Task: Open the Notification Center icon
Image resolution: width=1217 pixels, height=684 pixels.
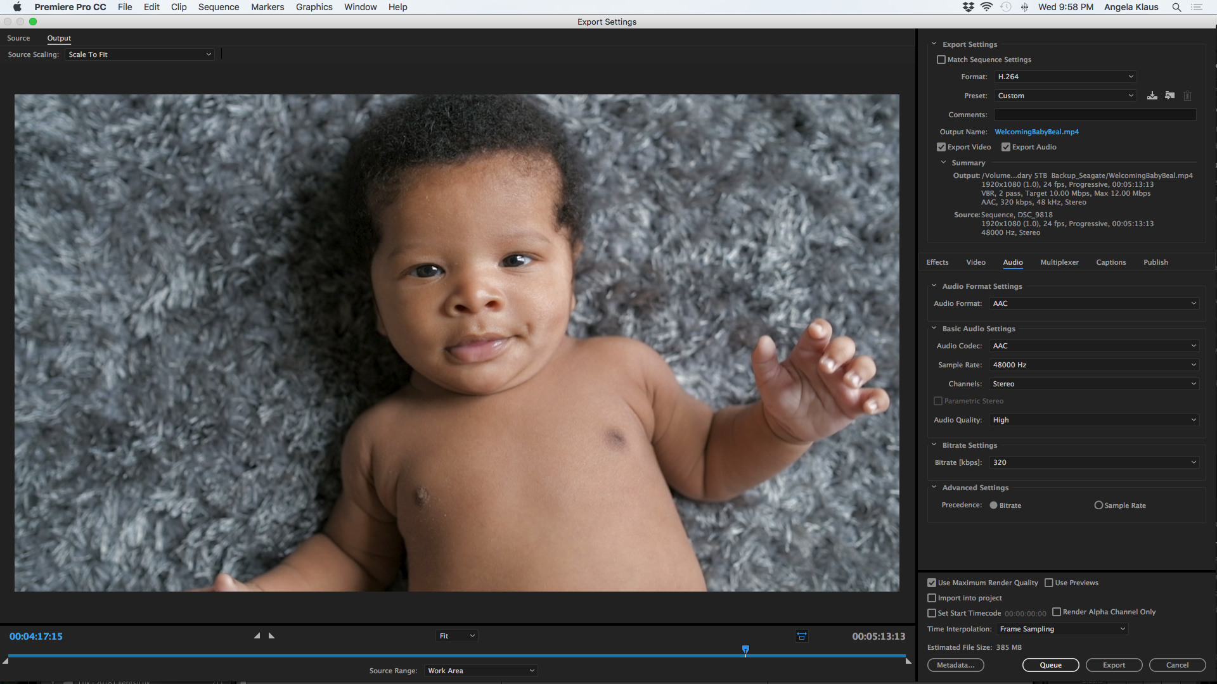Action: pos(1197,7)
